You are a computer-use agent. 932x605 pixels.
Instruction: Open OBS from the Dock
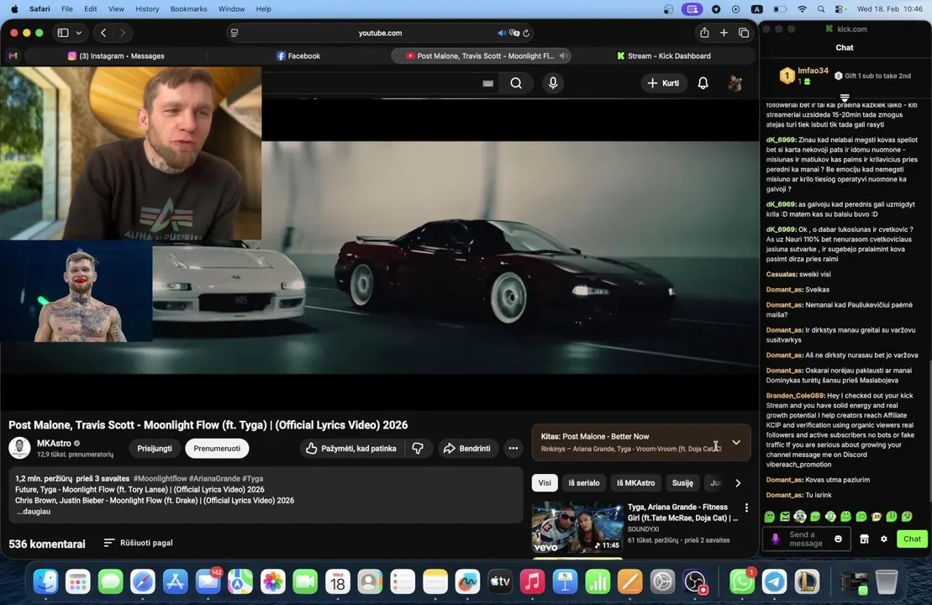[694, 581]
